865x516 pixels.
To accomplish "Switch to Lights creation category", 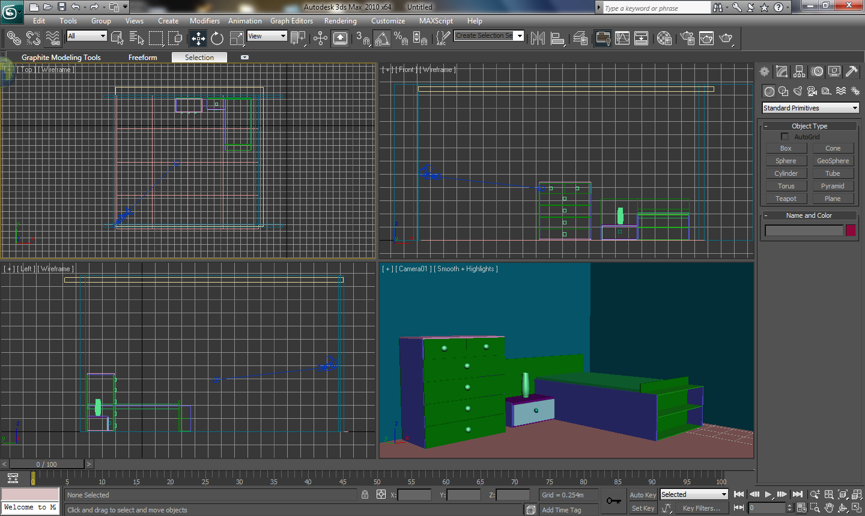I will (x=798, y=91).
